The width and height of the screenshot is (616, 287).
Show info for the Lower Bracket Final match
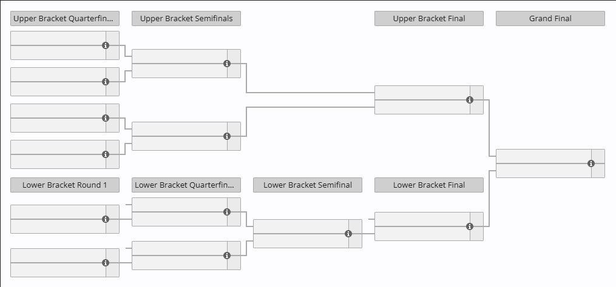tap(470, 226)
